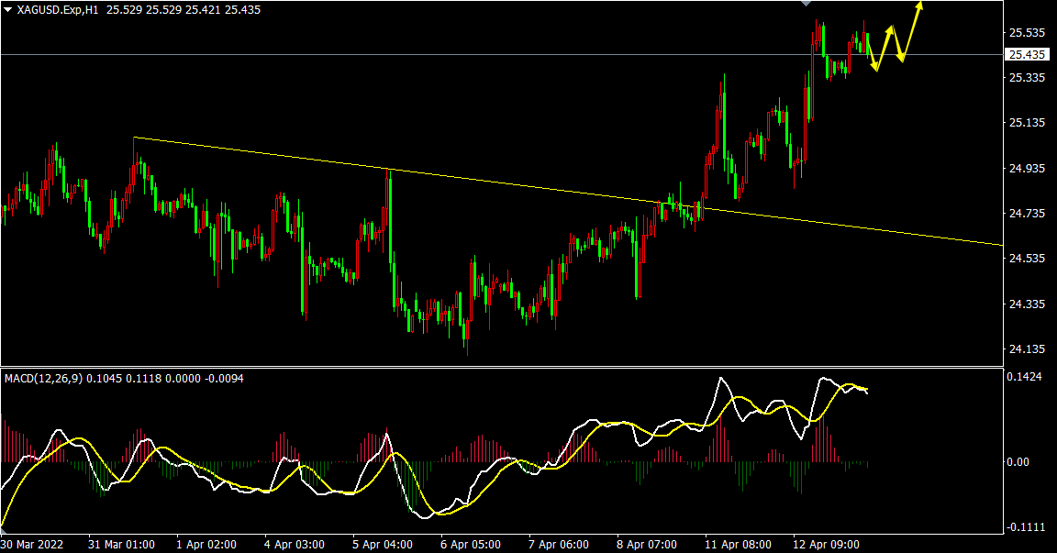Click the 0.1424 MACD scale value
1057x553 pixels.
tap(1024, 377)
